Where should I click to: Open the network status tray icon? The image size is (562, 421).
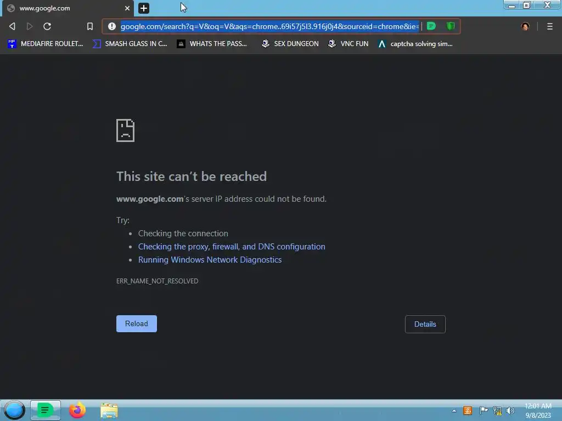coord(497,411)
